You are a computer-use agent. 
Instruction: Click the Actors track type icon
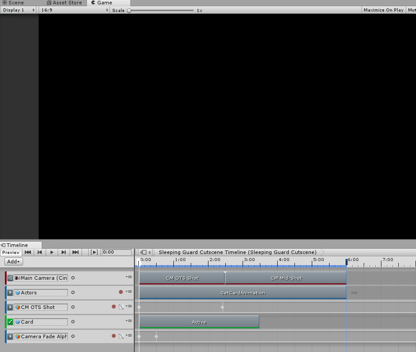coord(18,293)
